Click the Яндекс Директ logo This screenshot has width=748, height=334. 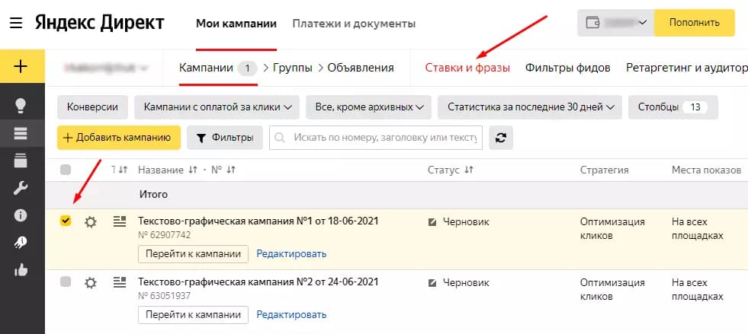tap(100, 24)
